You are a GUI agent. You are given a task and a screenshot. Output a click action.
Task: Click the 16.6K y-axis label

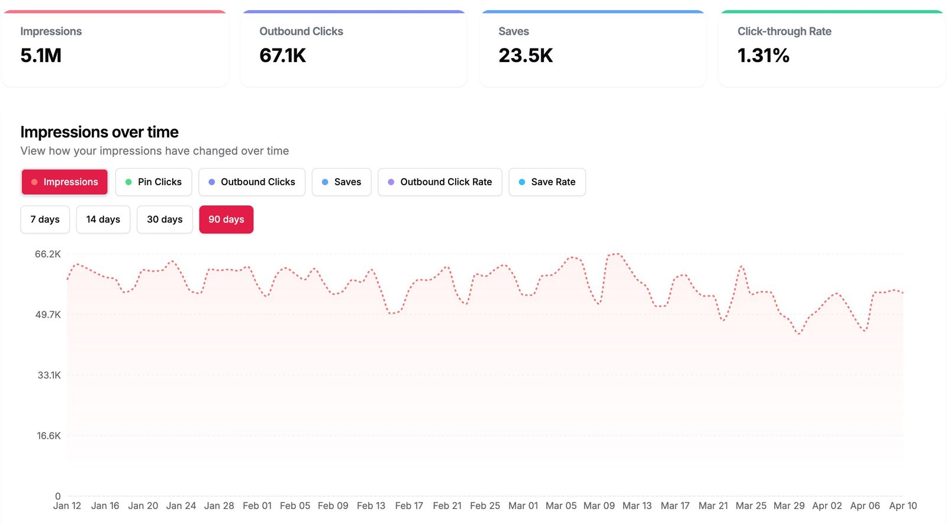click(49, 436)
